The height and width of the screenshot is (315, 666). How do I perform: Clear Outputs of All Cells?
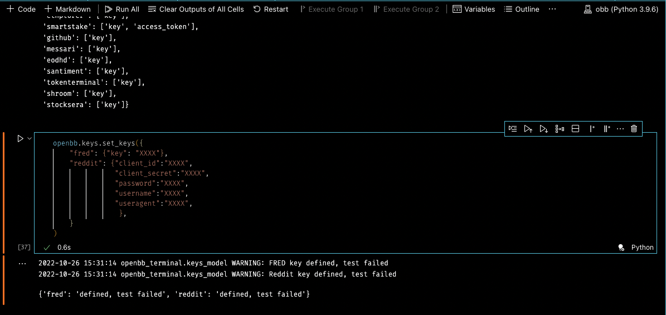[196, 9]
